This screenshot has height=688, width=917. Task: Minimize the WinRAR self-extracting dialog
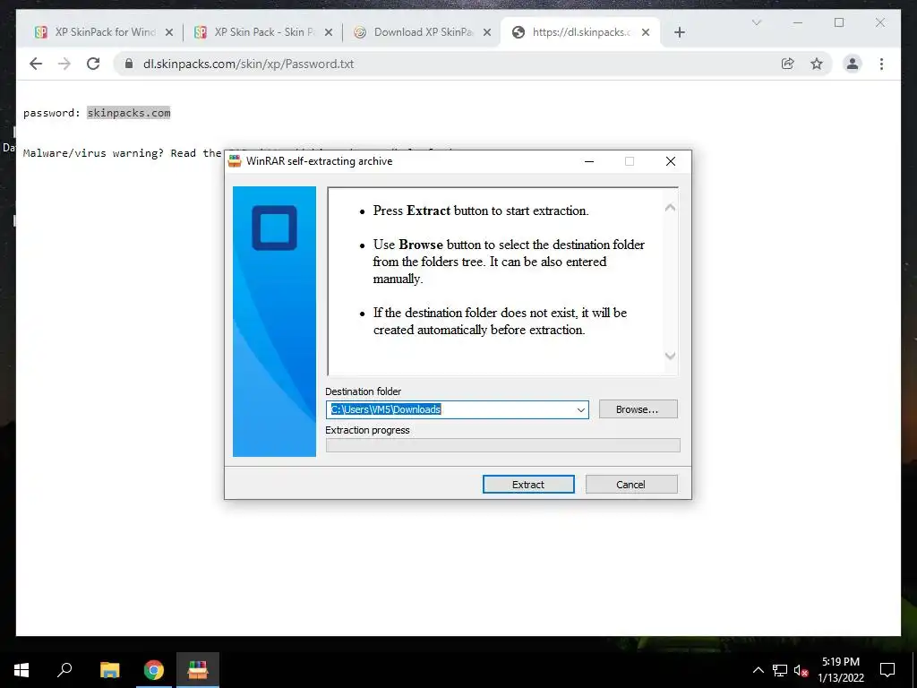coord(589,161)
